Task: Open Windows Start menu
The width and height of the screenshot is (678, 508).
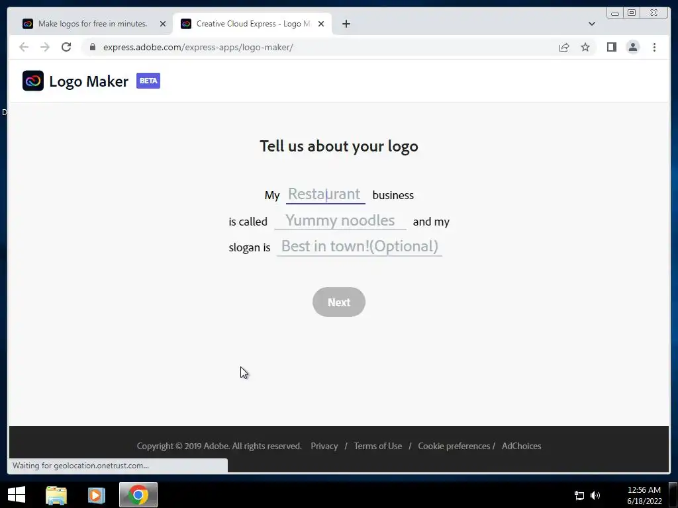Action: tap(17, 495)
